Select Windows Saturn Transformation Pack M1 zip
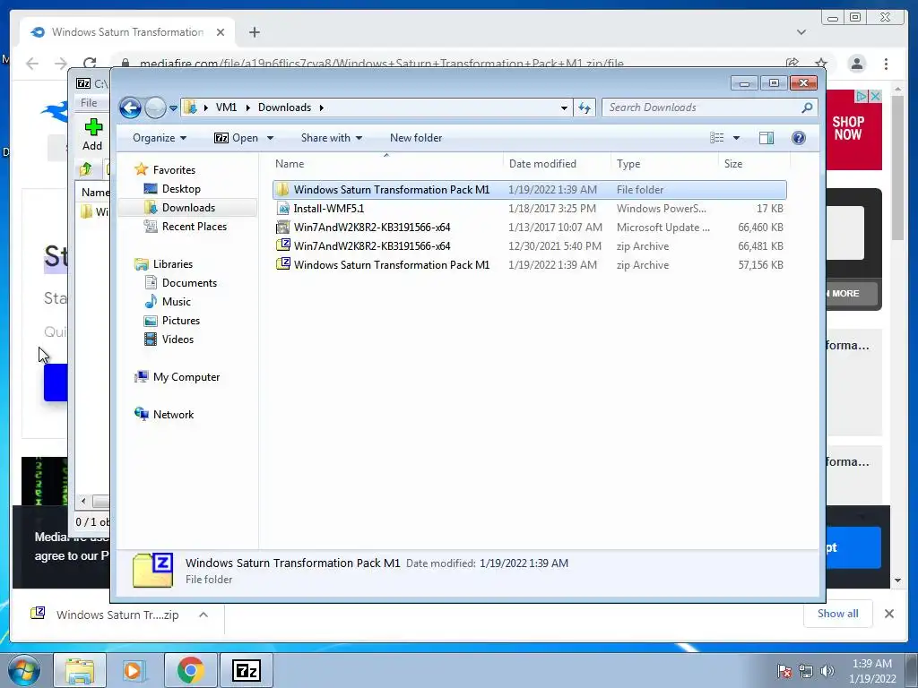 click(529, 265)
